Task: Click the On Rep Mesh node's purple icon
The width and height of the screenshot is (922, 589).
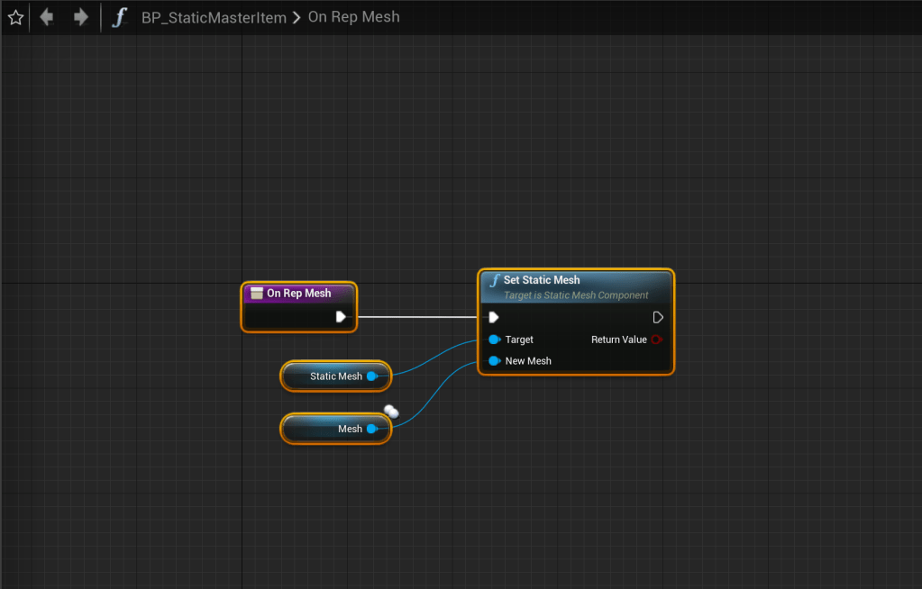Action: coord(256,294)
